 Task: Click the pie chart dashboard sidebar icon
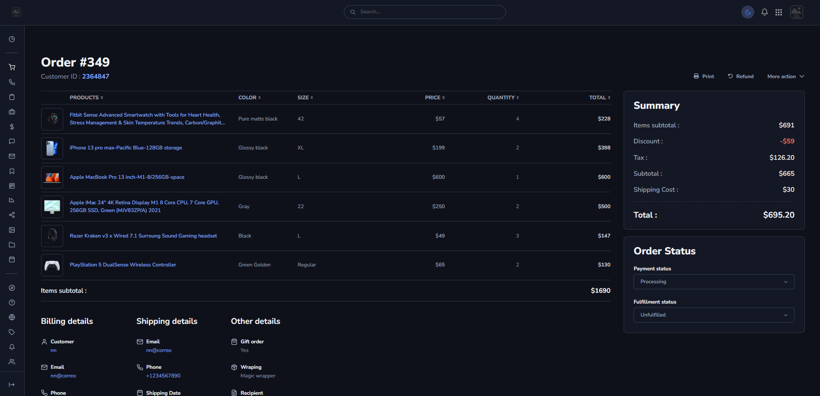click(12, 39)
